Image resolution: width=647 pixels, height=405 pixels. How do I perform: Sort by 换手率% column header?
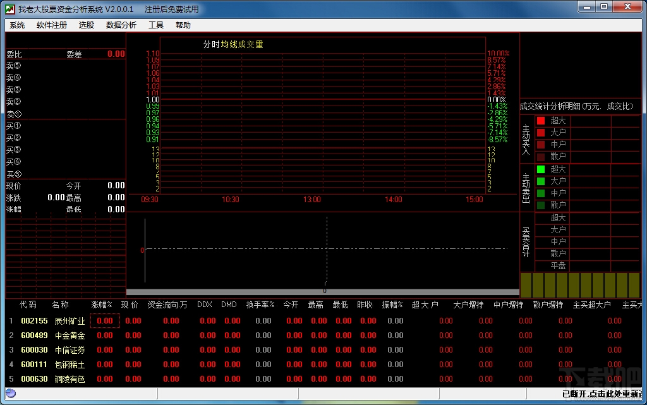pos(260,305)
